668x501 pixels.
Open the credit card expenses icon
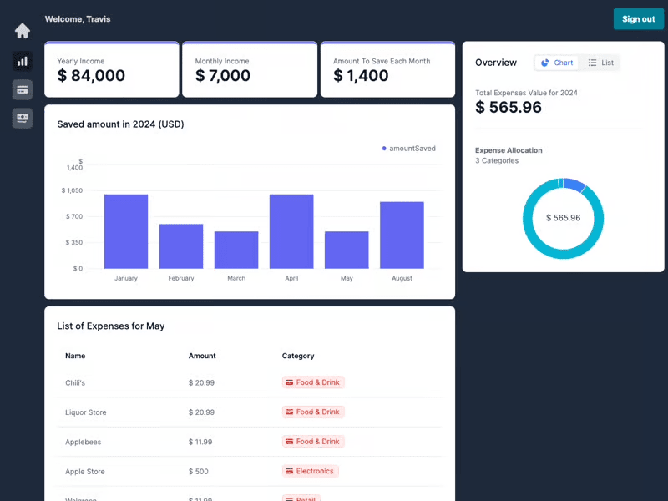coord(23,90)
